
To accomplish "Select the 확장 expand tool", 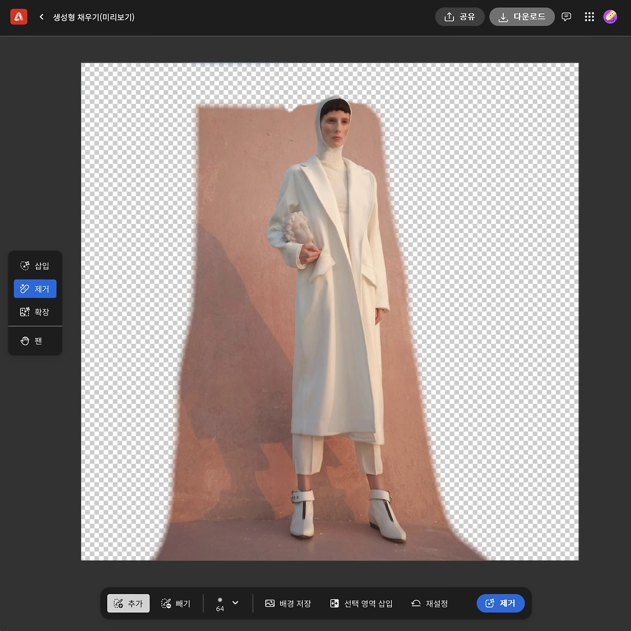I will point(35,312).
